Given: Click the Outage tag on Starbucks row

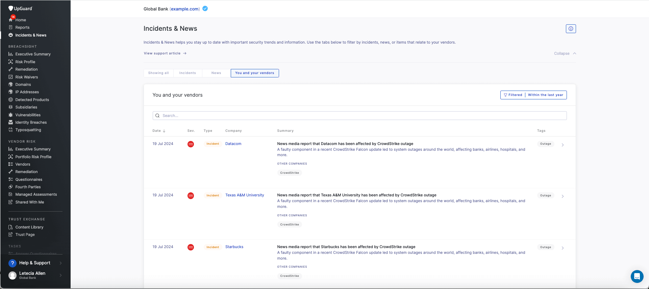Looking at the screenshot, I should click(x=546, y=247).
